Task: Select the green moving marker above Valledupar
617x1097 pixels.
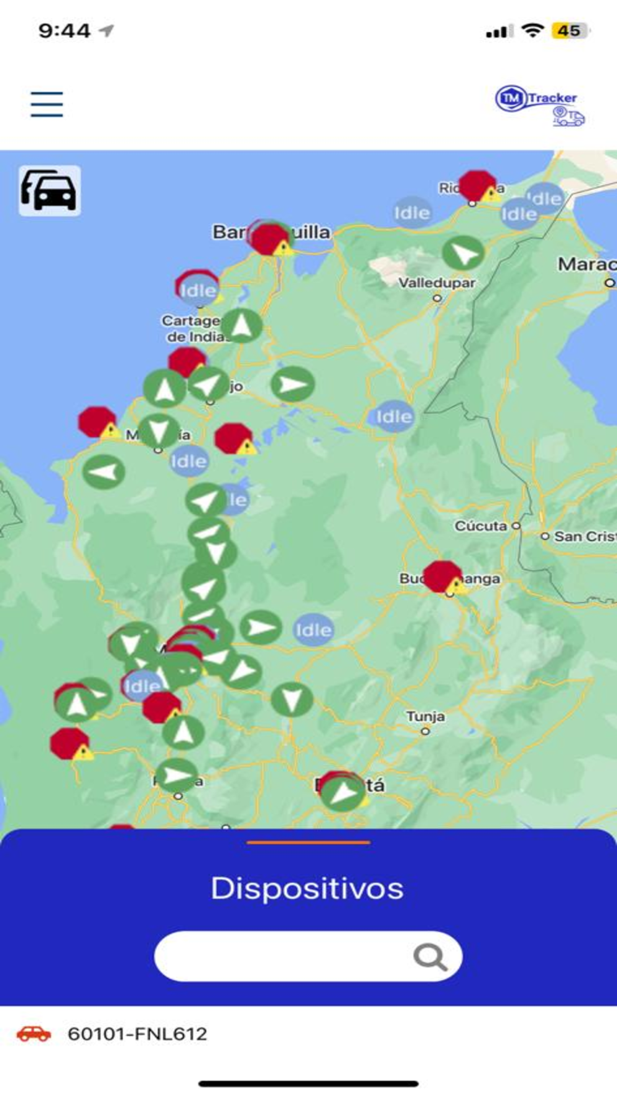Action: click(x=463, y=253)
